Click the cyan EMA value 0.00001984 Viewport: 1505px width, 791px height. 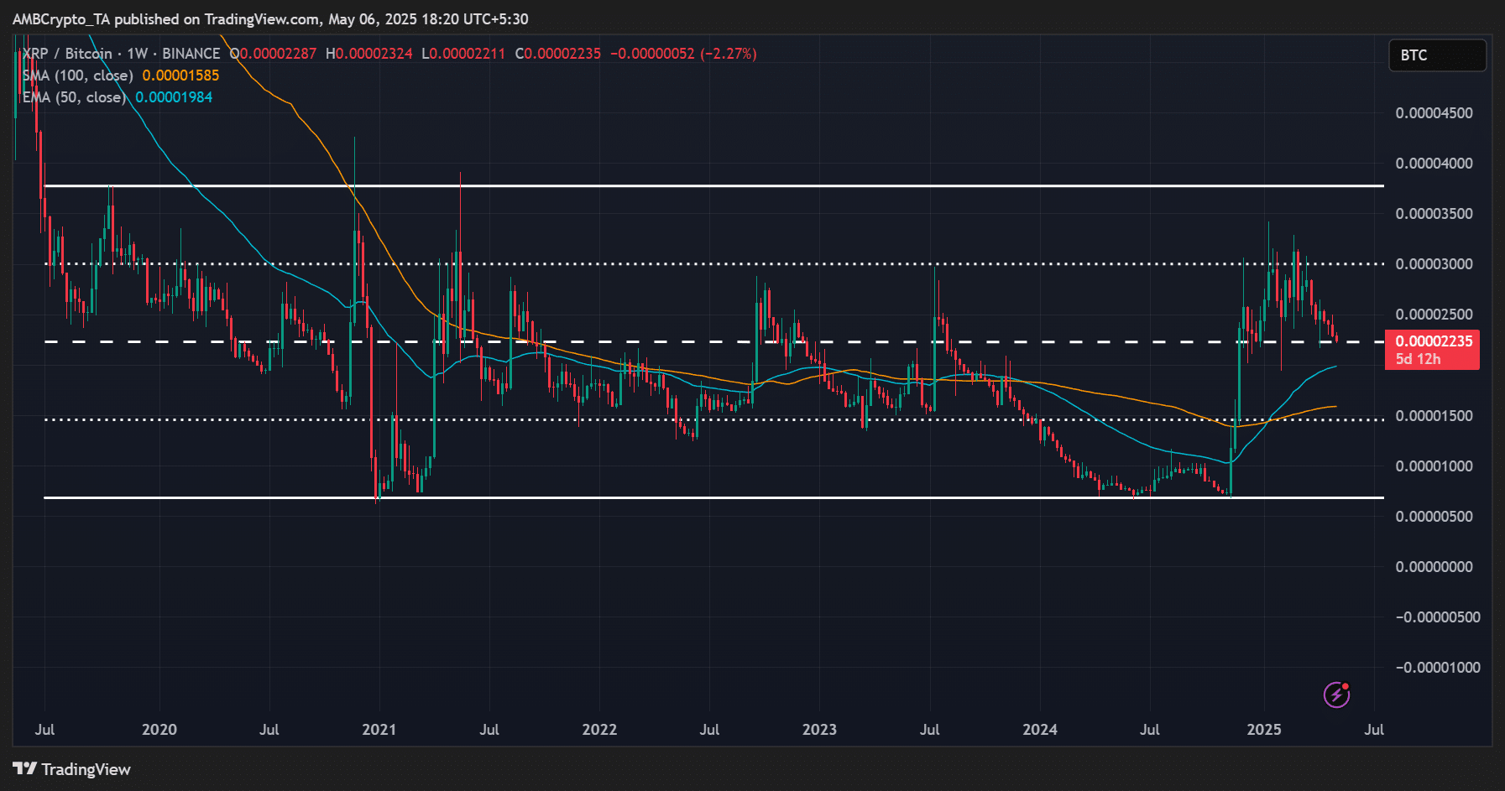(174, 97)
